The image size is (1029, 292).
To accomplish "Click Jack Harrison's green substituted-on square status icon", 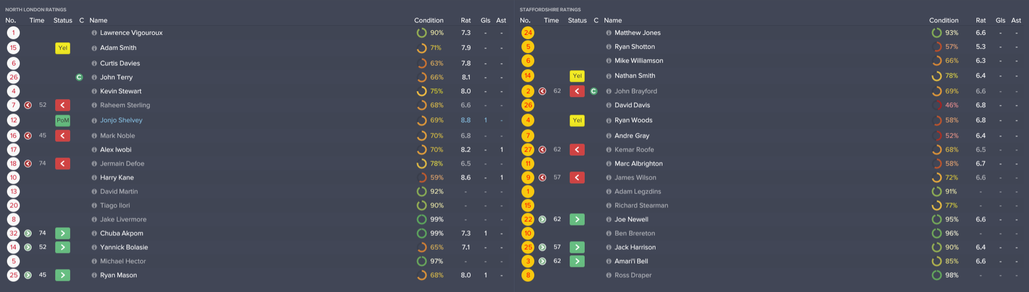I will point(577,248).
